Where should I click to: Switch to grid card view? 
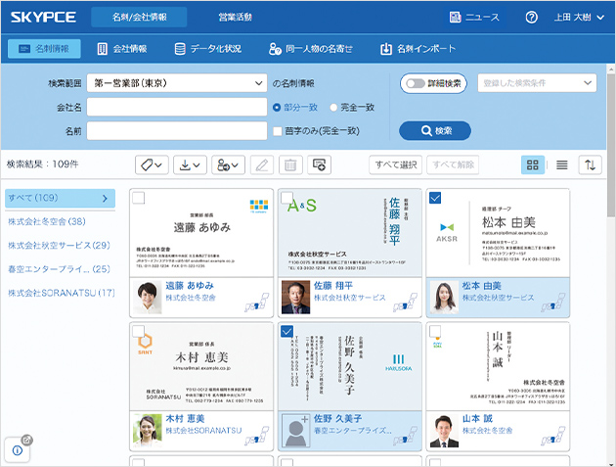[x=532, y=164]
